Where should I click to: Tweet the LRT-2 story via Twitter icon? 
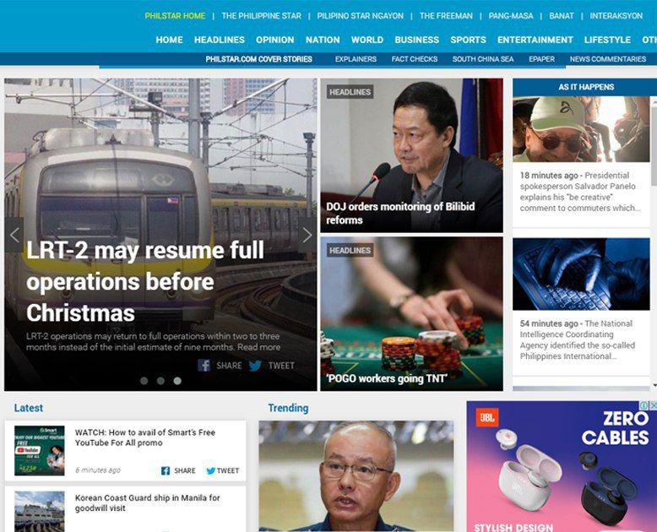(255, 366)
